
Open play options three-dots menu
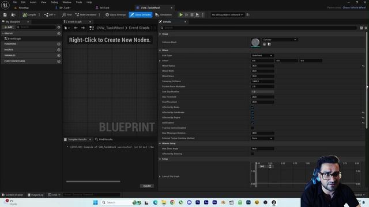[202, 15]
